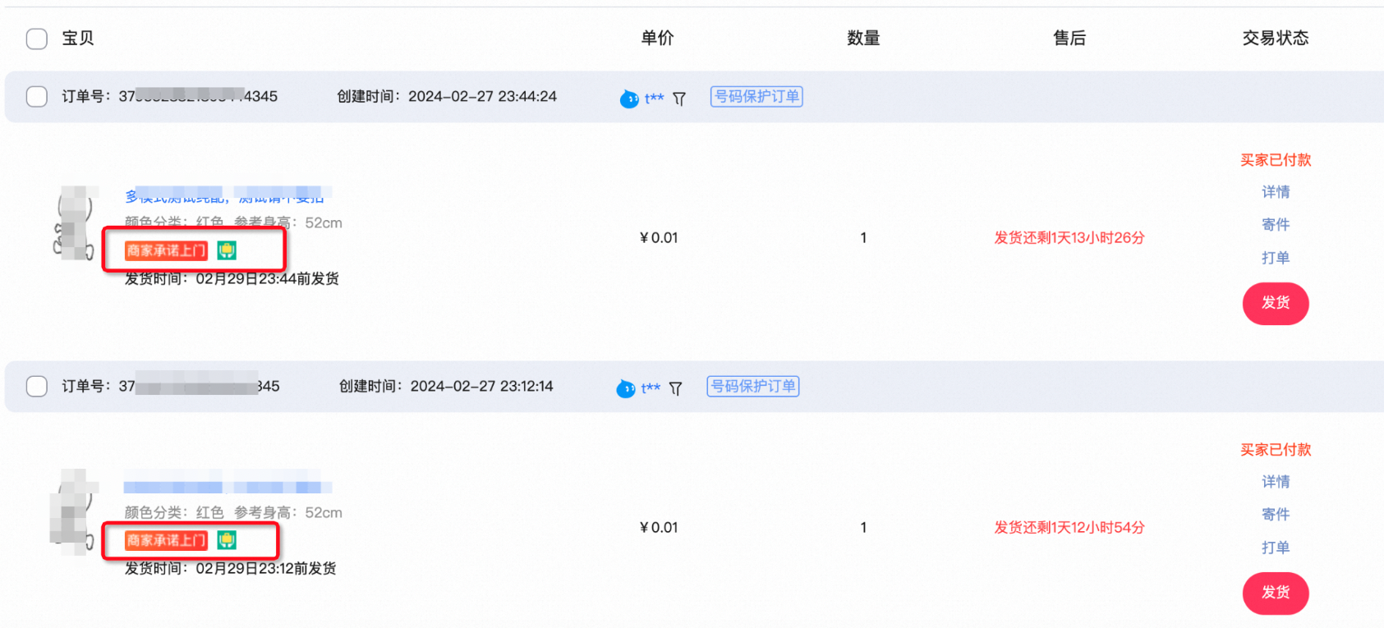Click the red 发货 button for first order
Screen dimensions: 1384x628
coord(1276,303)
